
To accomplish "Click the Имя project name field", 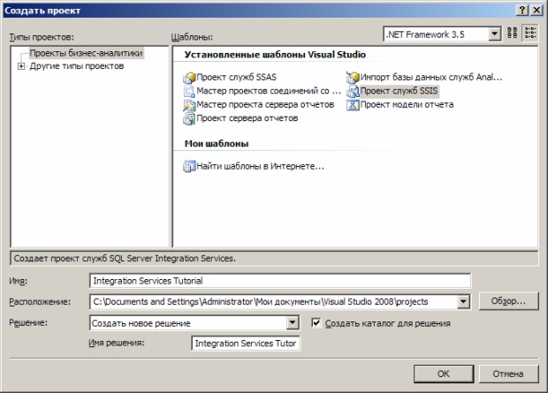I will (281, 281).
